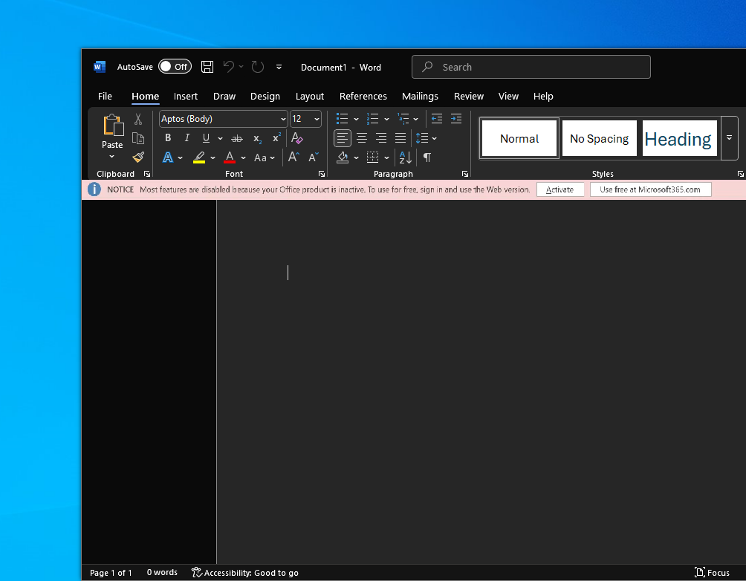Toggle Bold formatting
746x581 pixels.
[168, 138]
